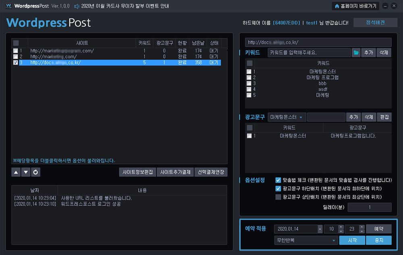
Task: Check the keyword row 5 마케팅 checkbox
Action: 249,95
